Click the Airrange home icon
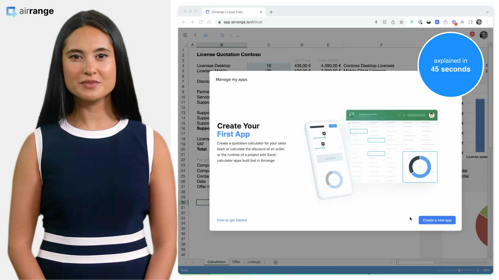499x280 pixels. [x=206, y=35]
